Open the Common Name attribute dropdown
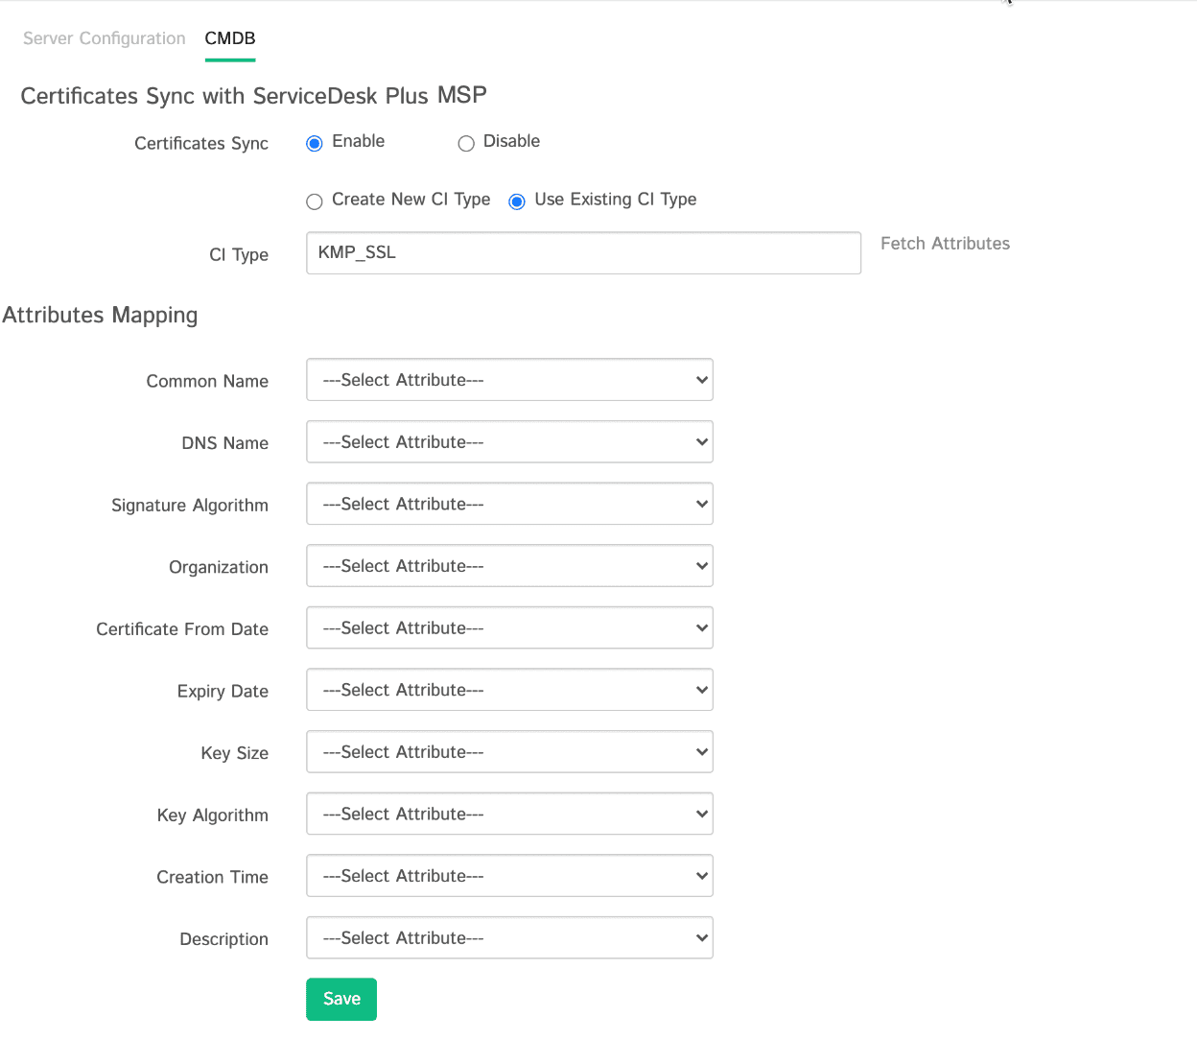Image resolution: width=1197 pixels, height=1040 pixels. pyautogui.click(x=509, y=380)
